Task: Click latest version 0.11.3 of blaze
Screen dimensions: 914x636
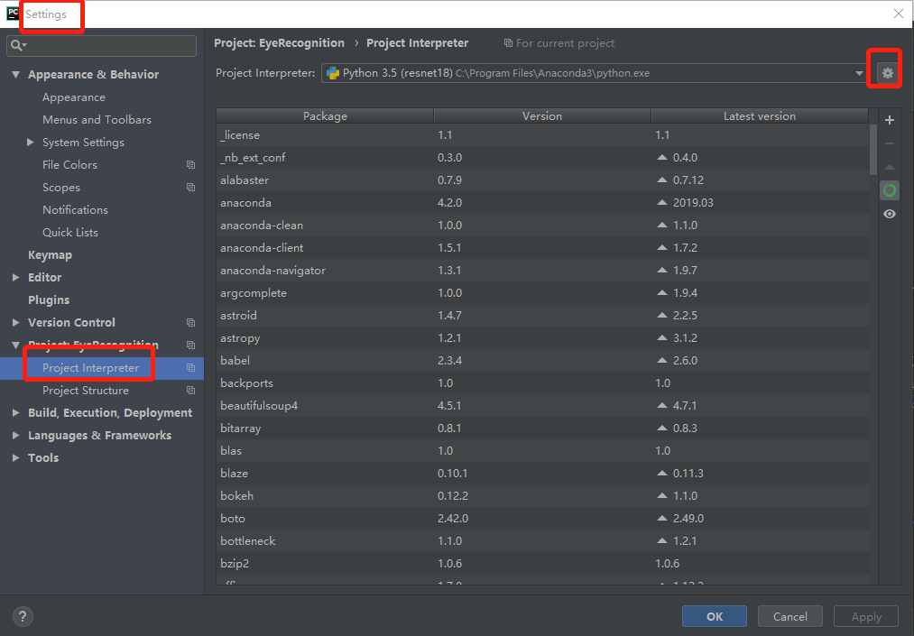Action: (688, 473)
